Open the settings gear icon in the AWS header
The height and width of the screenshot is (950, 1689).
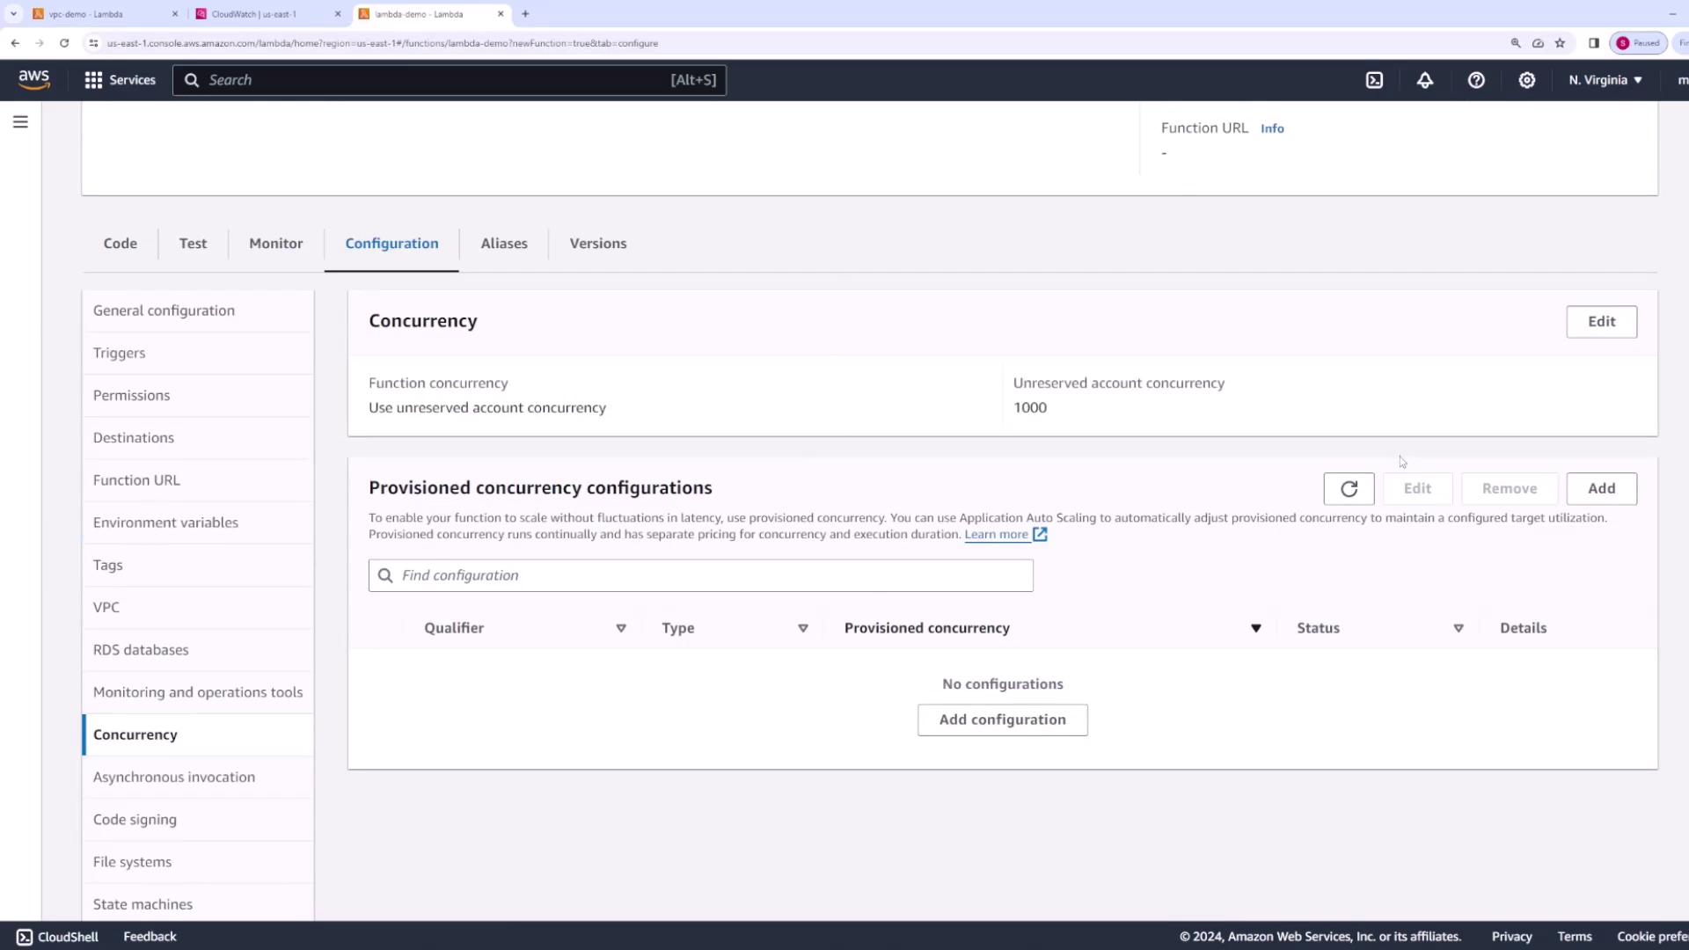click(1527, 80)
